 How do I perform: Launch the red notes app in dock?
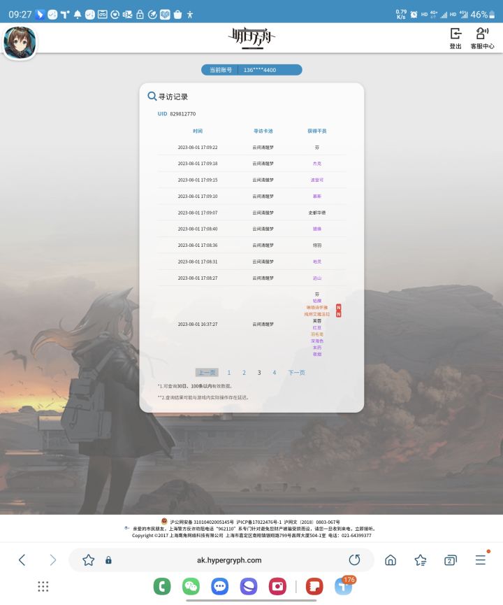point(314,587)
